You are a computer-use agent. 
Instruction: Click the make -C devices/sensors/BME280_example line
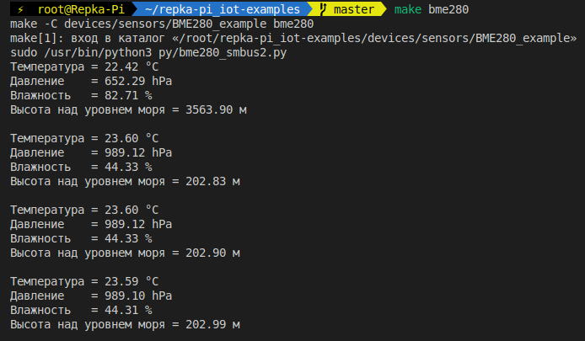point(162,24)
